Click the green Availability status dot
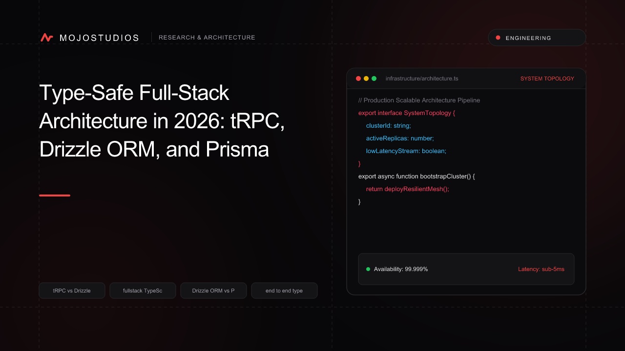The height and width of the screenshot is (351, 625). click(x=368, y=269)
